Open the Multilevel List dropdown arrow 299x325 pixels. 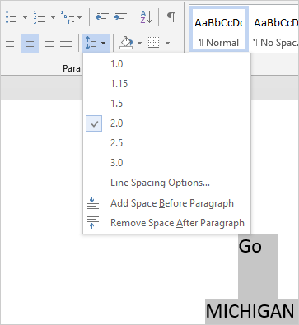point(79,17)
